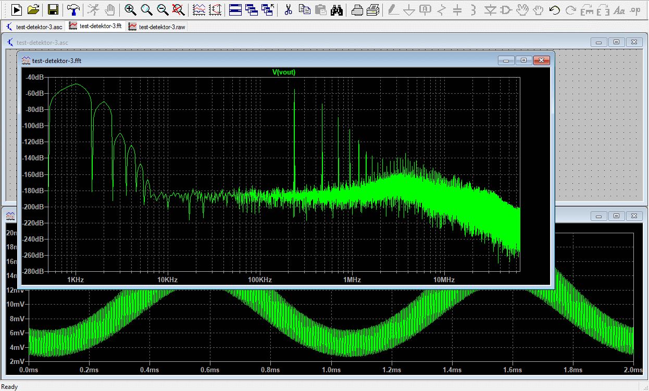Open Control Panel hammer icon

point(73,9)
